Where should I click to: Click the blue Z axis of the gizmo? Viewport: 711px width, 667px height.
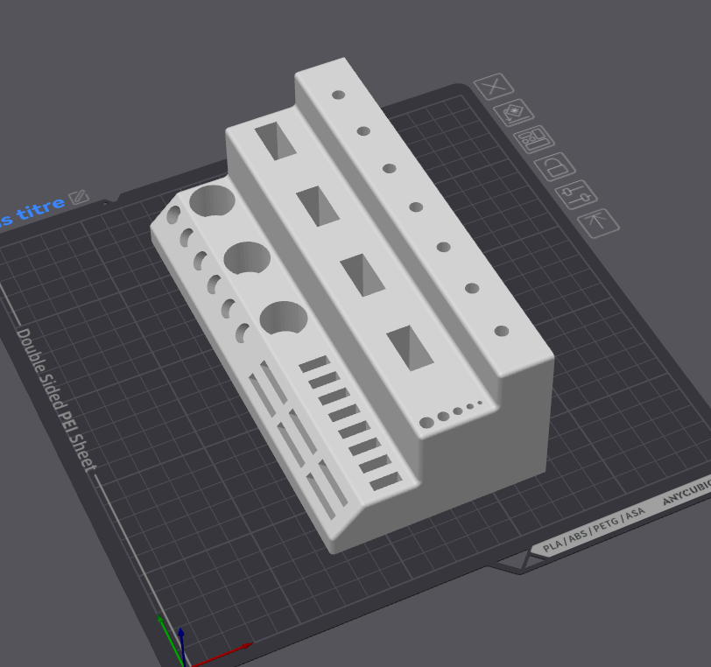point(180,639)
